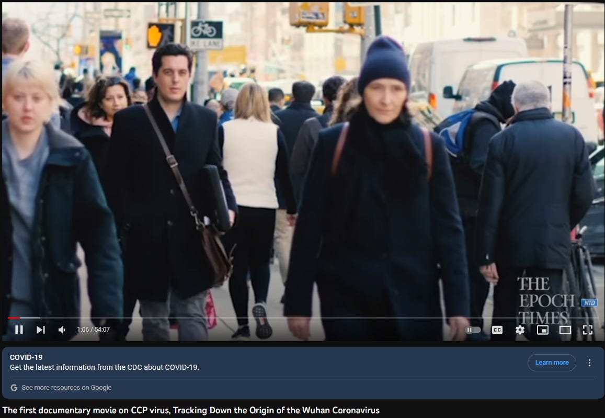Screen dimensions: 605x418
Task: Open the video settings gear
Action: pyautogui.click(x=520, y=330)
